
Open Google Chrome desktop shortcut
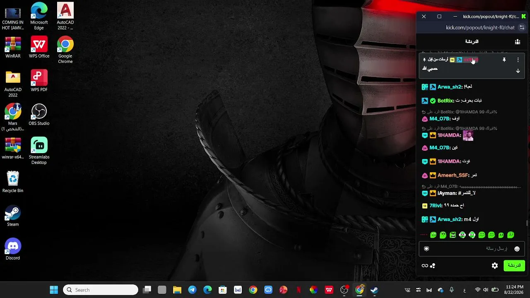[x=65, y=50]
